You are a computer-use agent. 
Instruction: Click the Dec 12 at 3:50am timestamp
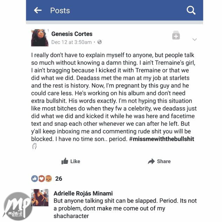(x=71, y=42)
